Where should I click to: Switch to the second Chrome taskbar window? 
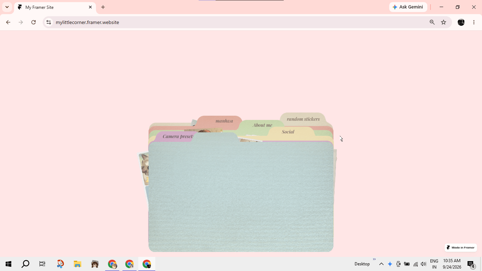click(x=129, y=264)
